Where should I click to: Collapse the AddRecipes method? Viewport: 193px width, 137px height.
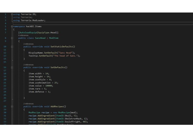(x=12, y=106)
